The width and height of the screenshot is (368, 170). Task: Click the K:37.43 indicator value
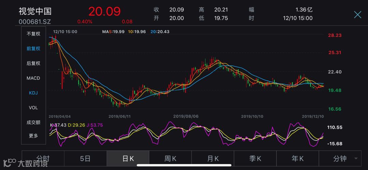[58, 125]
